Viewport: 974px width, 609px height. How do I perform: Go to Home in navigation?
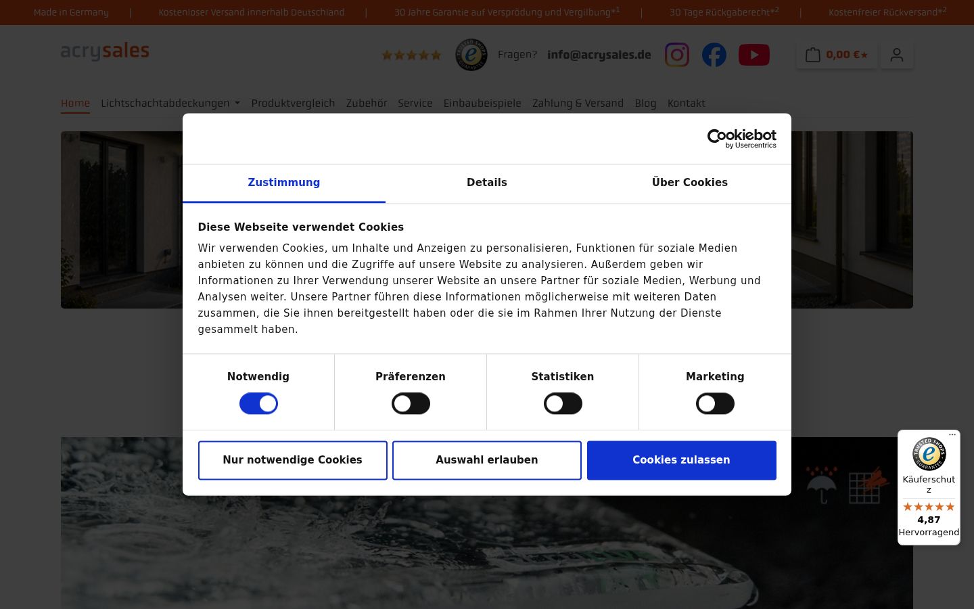[x=75, y=103]
